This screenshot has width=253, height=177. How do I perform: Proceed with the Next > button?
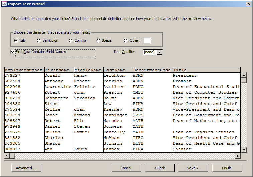tap(193, 168)
